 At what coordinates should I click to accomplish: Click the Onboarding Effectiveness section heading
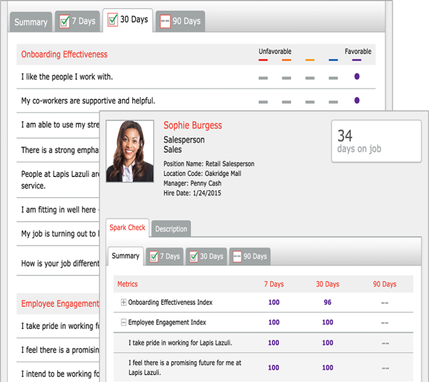(64, 54)
